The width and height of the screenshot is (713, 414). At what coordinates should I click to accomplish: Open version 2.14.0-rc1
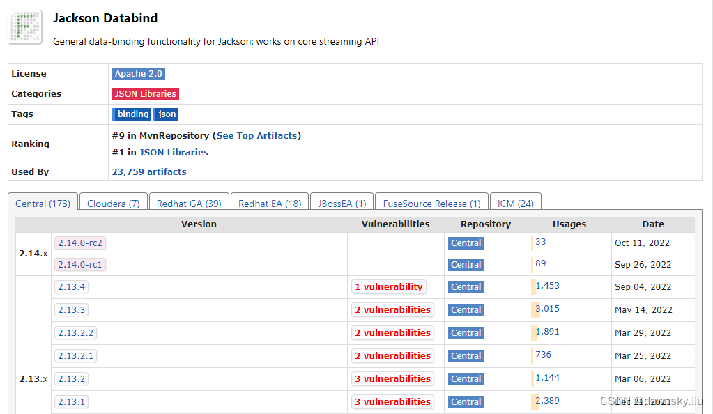(x=80, y=265)
